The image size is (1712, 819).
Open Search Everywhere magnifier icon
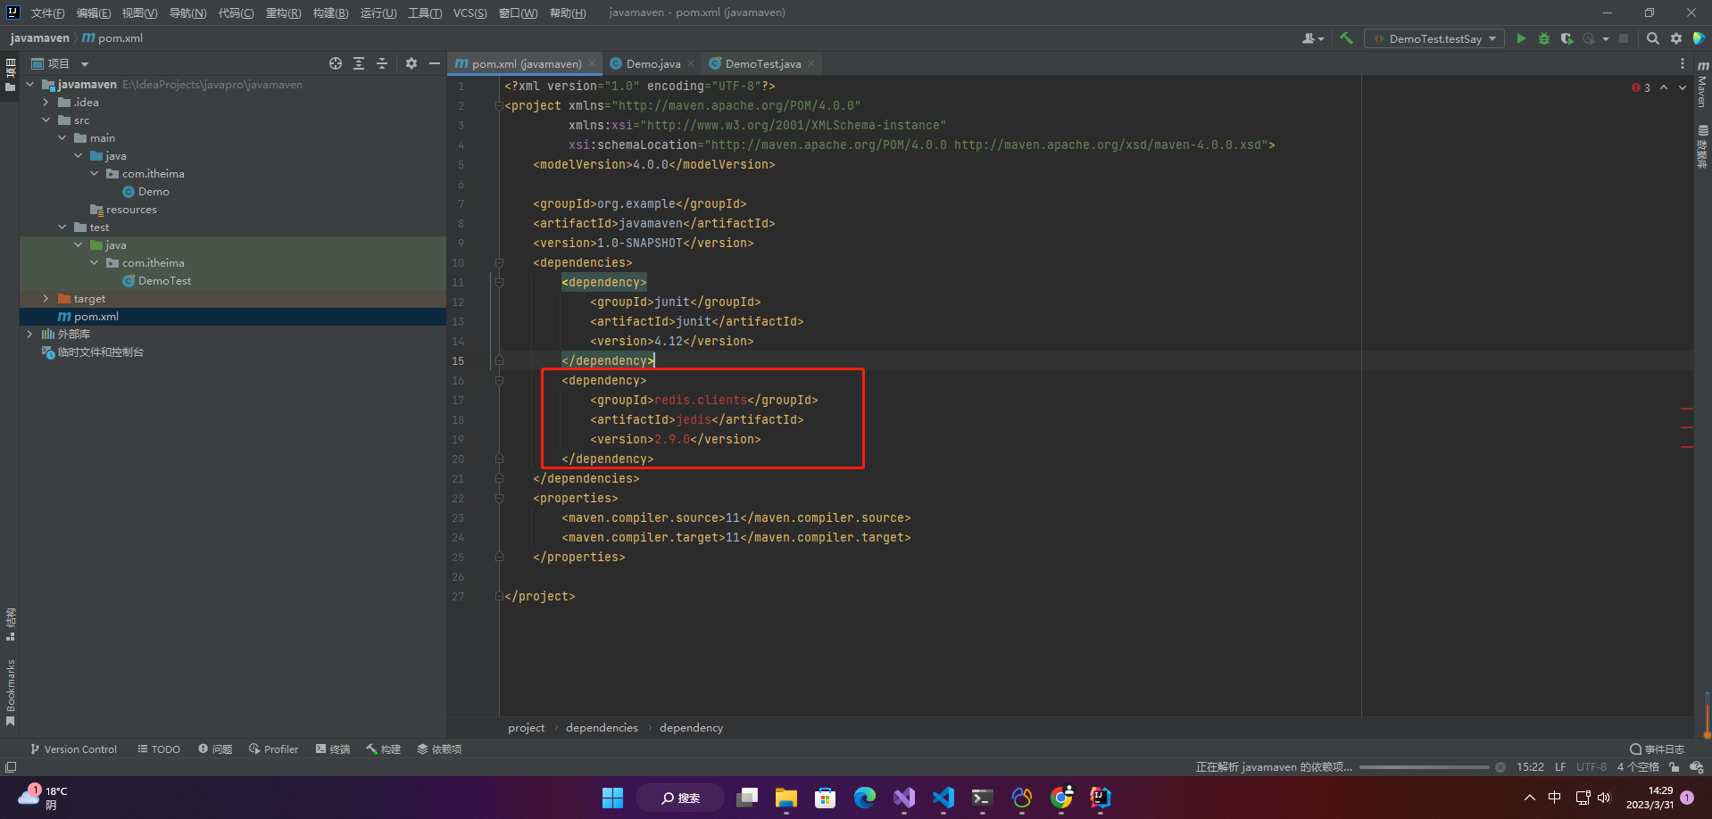click(x=1653, y=38)
